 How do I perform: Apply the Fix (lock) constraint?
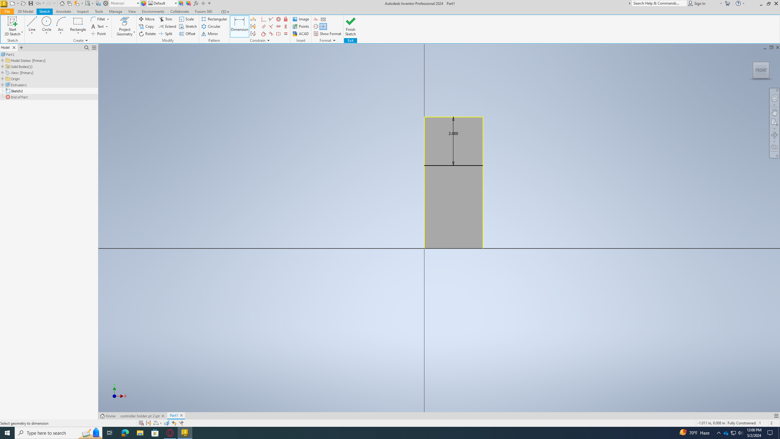pos(286,19)
